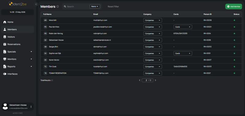The image size is (245, 116).
Task: Open Companies dropdown for Paul de Vries
Action: pyautogui.click(x=153, y=27)
